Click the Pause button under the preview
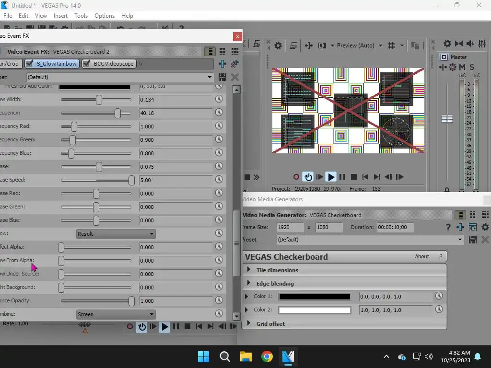 [342, 177]
